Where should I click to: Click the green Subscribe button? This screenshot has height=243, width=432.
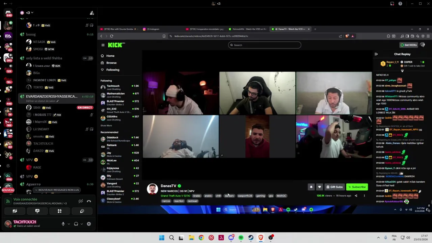(x=357, y=187)
